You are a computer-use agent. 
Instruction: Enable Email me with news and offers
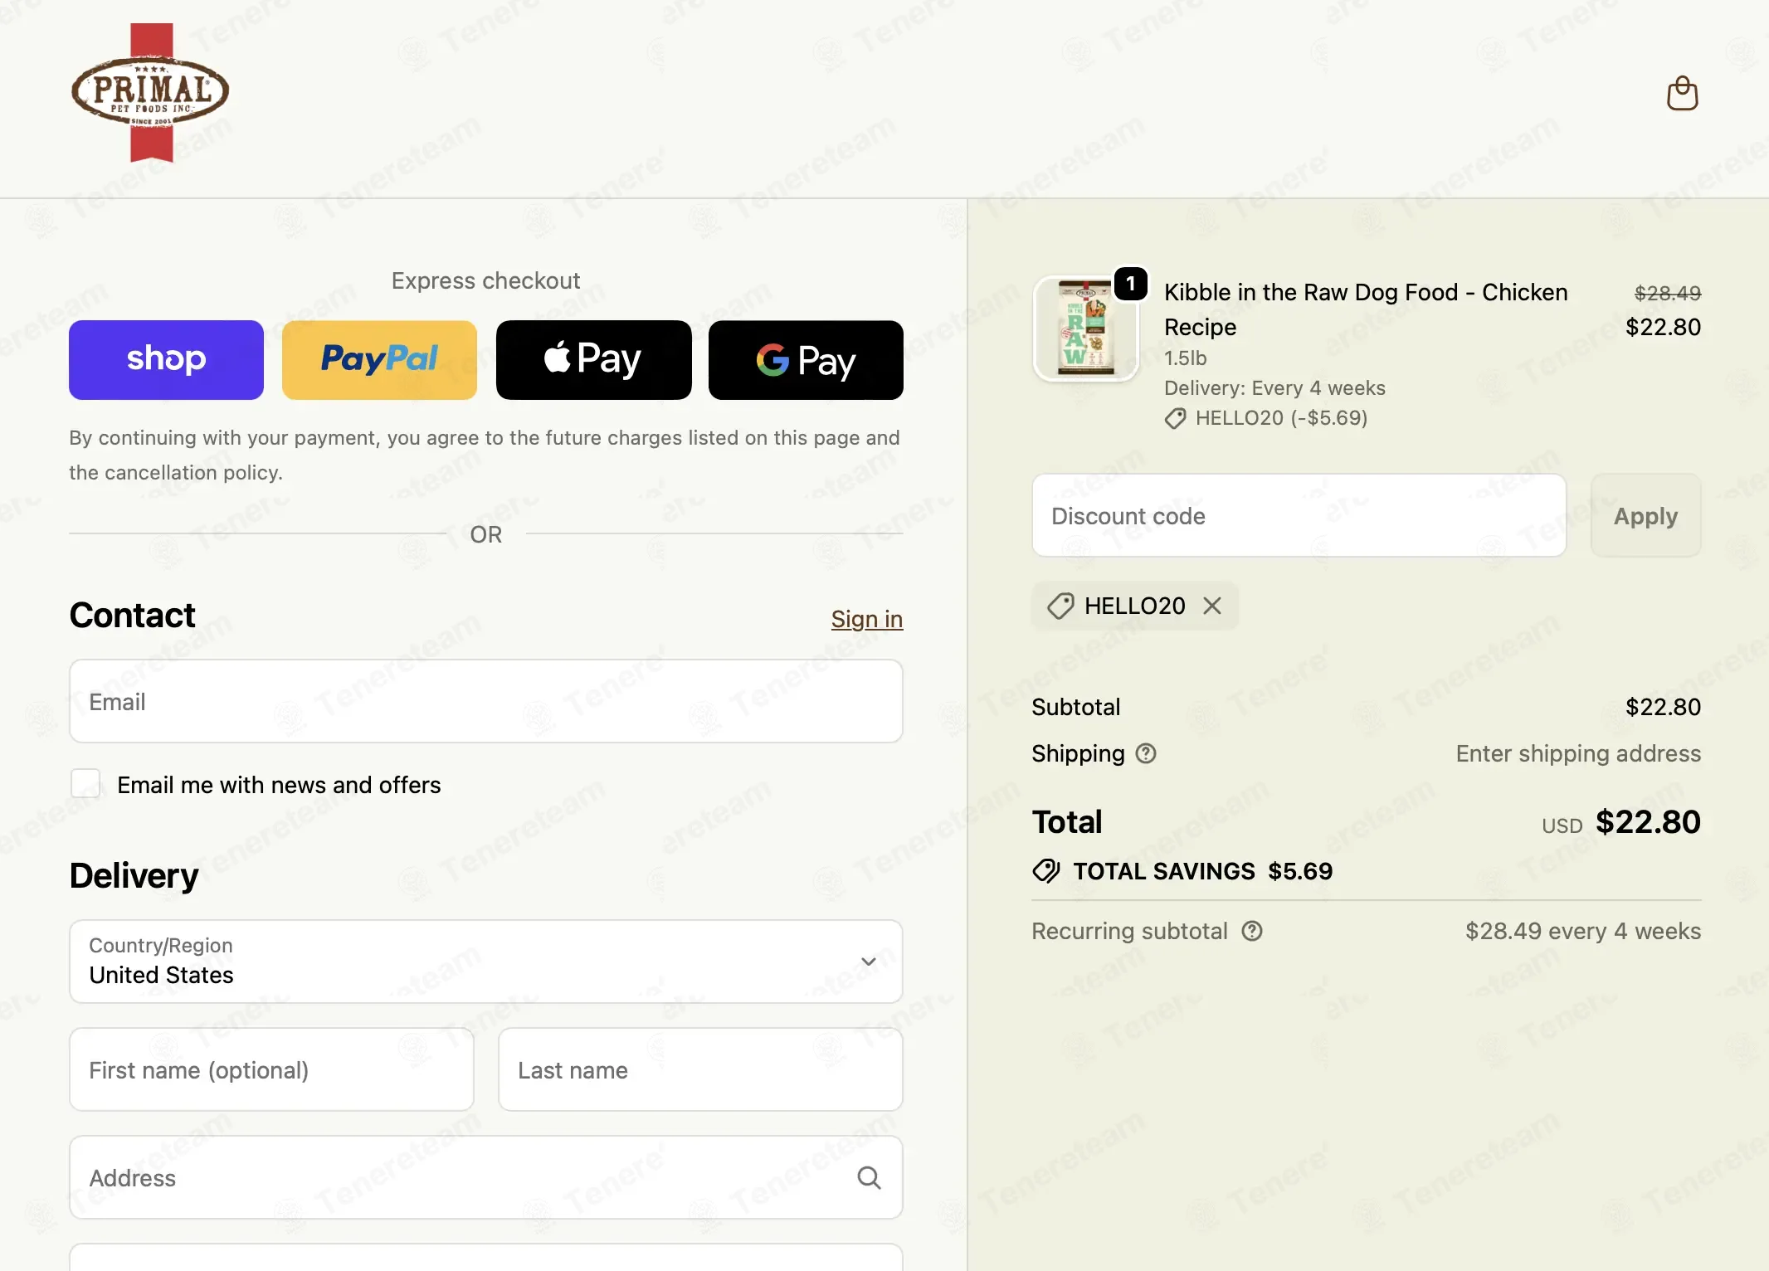(85, 783)
